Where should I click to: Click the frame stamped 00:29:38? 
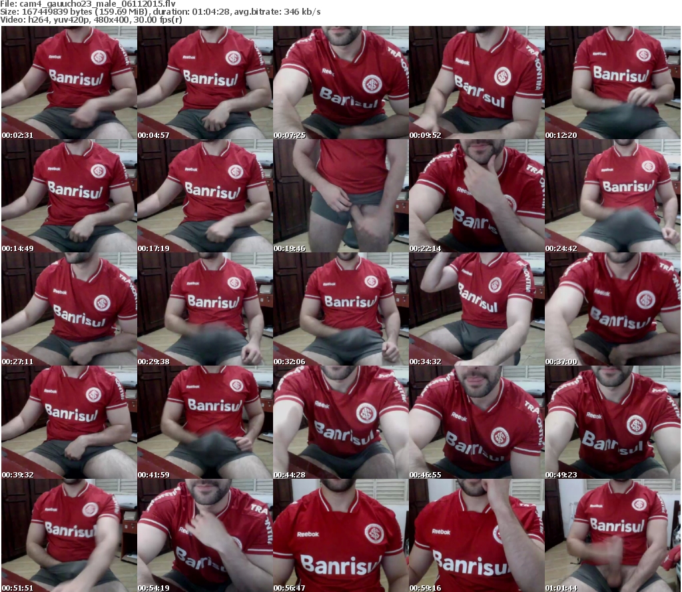click(205, 309)
